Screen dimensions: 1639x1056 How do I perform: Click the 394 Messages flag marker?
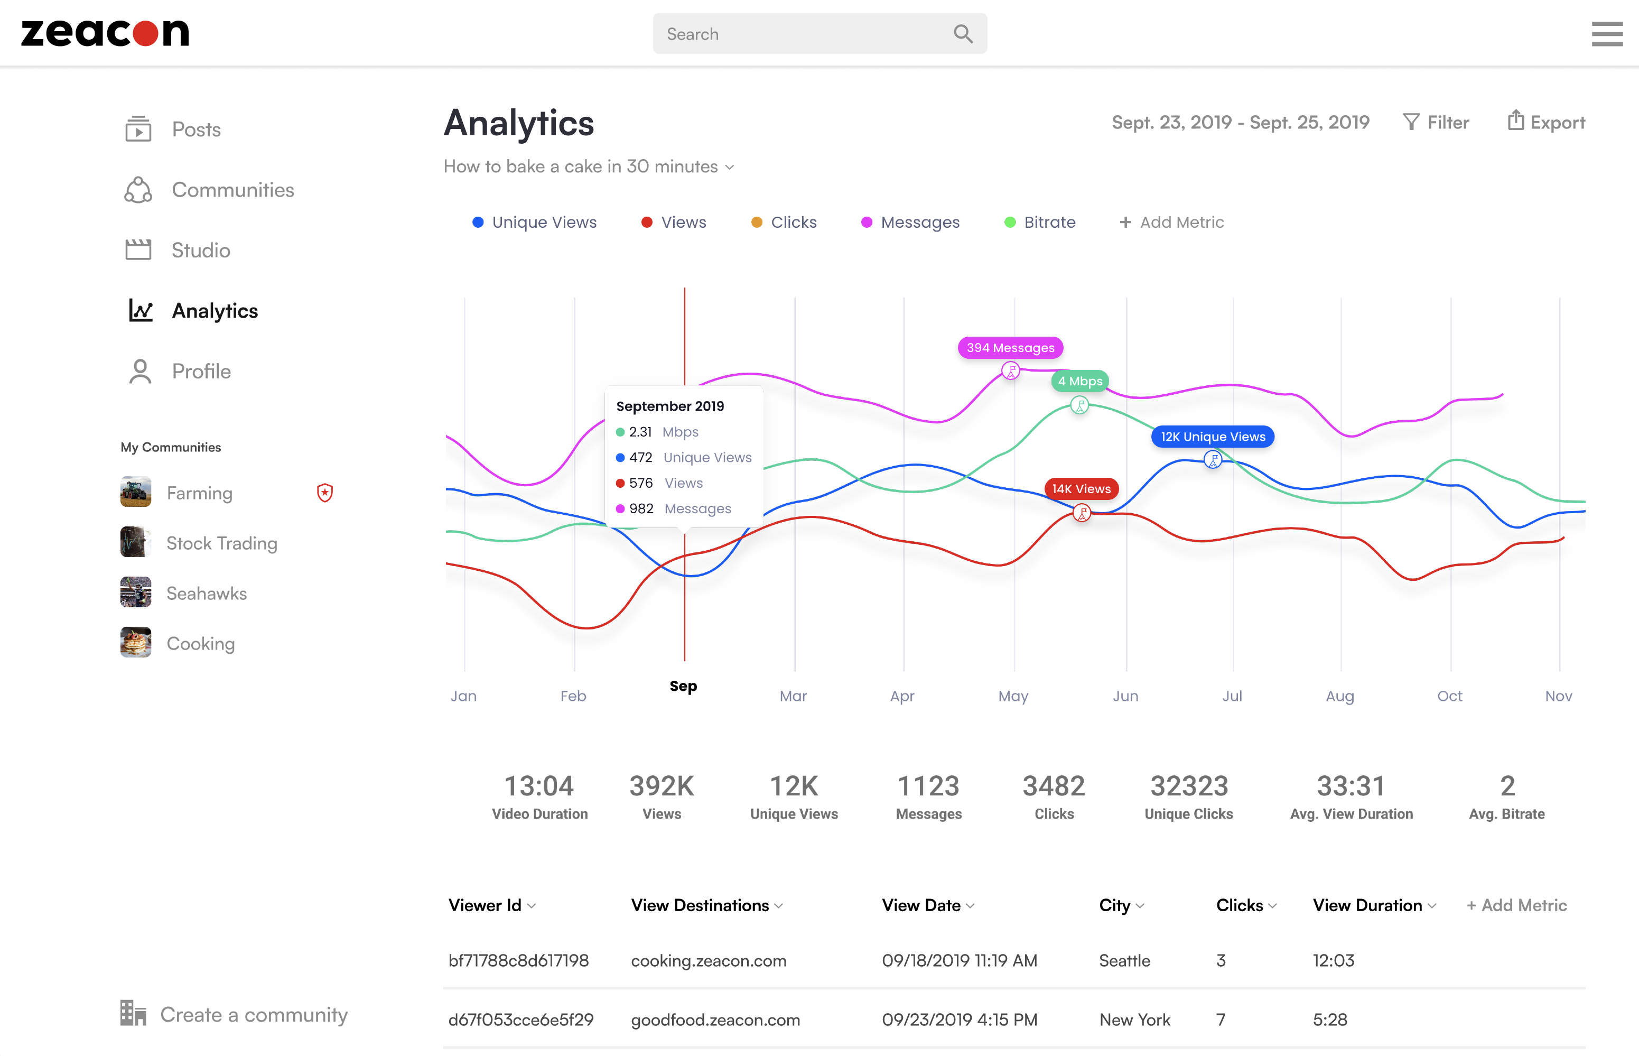tap(1010, 371)
